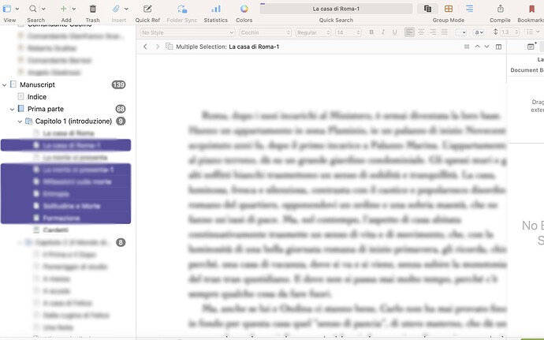Toggle italic text formatting
544x340 pixels.
click(383, 32)
